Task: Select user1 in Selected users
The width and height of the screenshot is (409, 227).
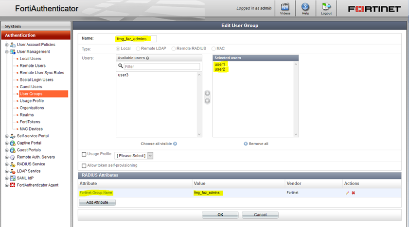Action: point(220,65)
